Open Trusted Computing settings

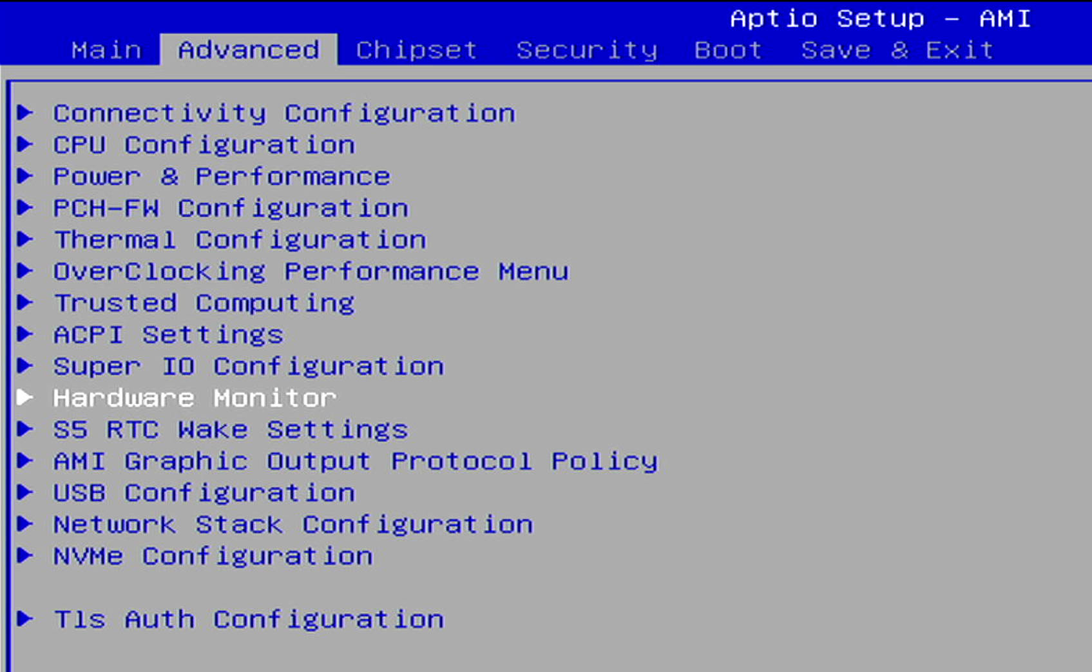204,303
